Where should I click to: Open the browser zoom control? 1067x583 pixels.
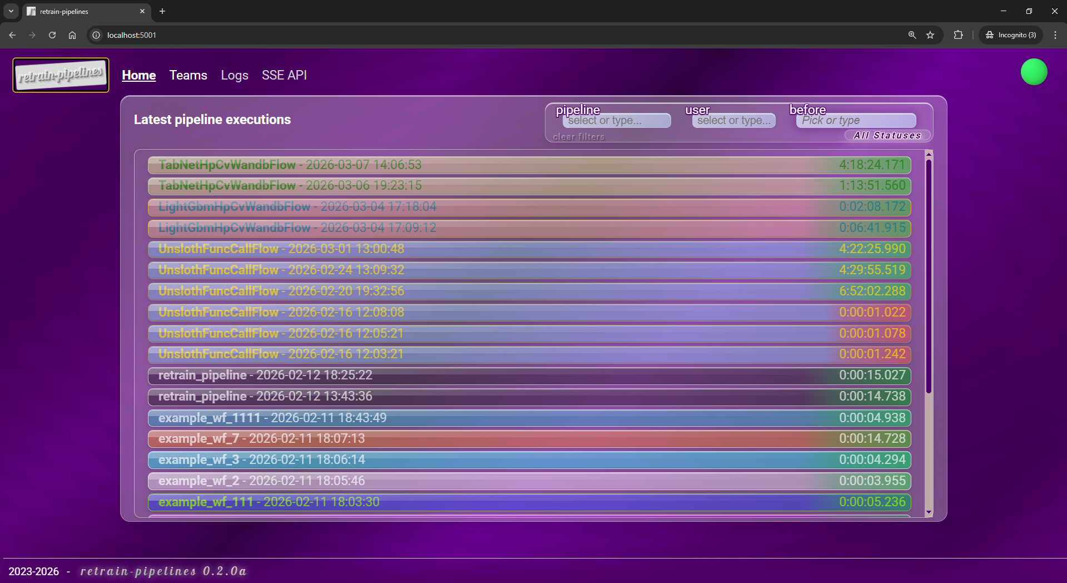pos(912,35)
